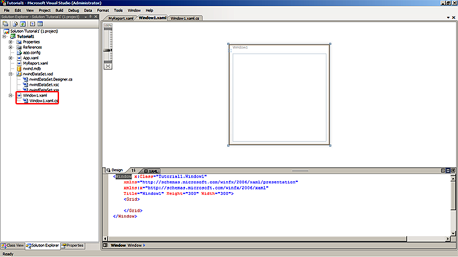The width and height of the screenshot is (458, 257).
Task: Click the Show All Files toolbar icon
Action: click(15, 24)
